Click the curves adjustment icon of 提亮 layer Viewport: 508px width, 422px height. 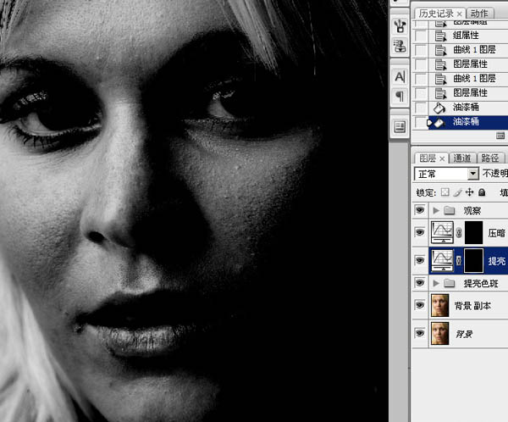point(442,260)
